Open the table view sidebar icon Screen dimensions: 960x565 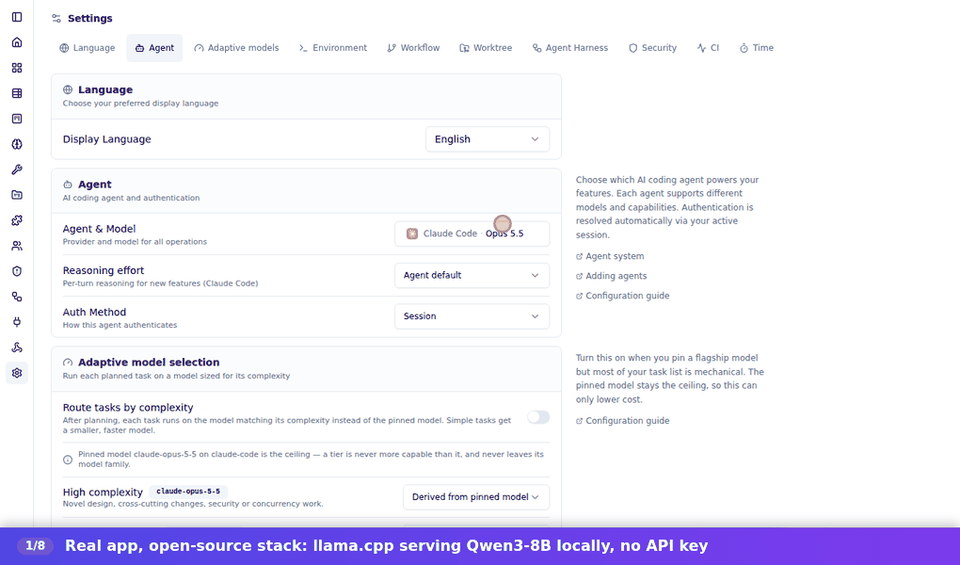[x=17, y=93]
